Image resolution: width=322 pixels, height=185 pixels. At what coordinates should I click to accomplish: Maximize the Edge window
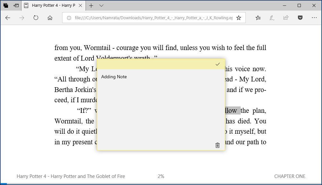pos(299,5)
